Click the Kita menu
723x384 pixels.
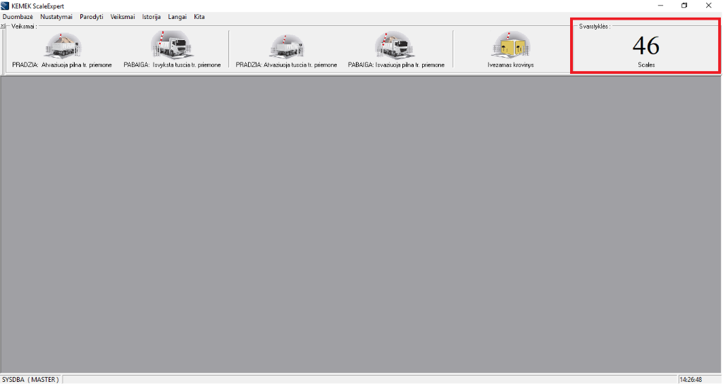pyautogui.click(x=199, y=17)
